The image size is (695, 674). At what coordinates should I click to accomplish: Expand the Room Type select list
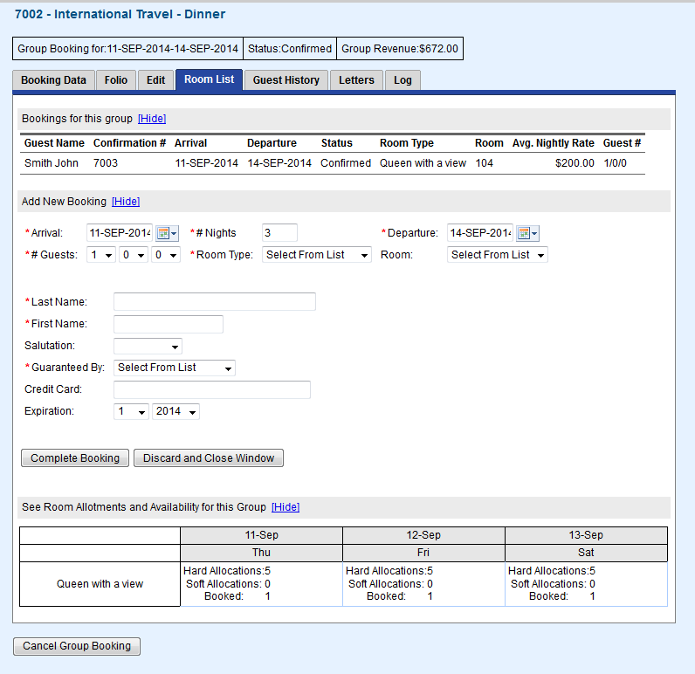click(316, 255)
